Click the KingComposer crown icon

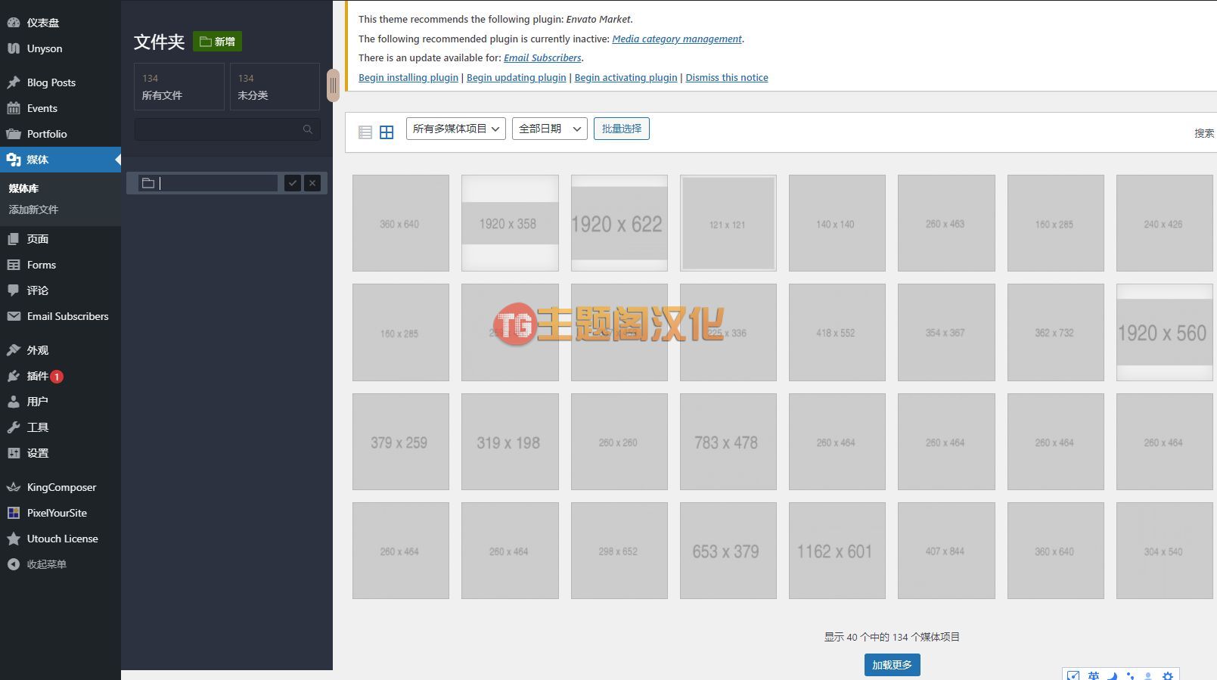(x=14, y=487)
